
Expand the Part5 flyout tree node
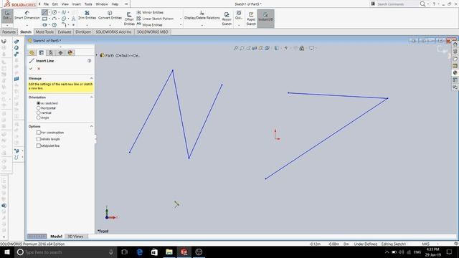tap(97, 55)
